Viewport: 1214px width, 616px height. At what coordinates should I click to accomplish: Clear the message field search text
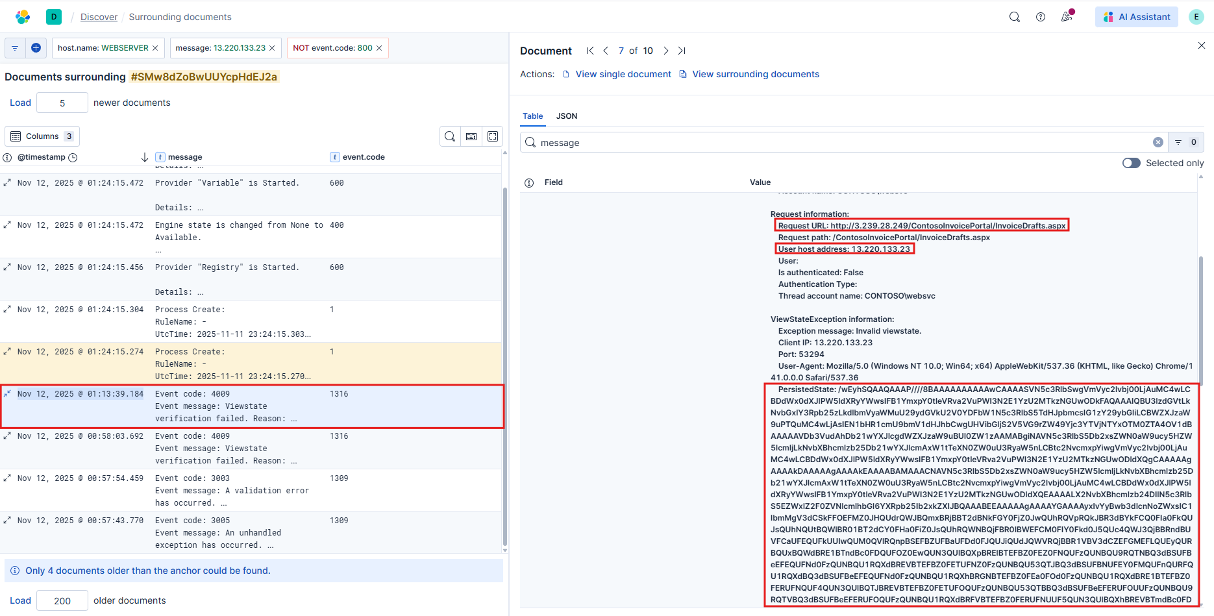1158,142
